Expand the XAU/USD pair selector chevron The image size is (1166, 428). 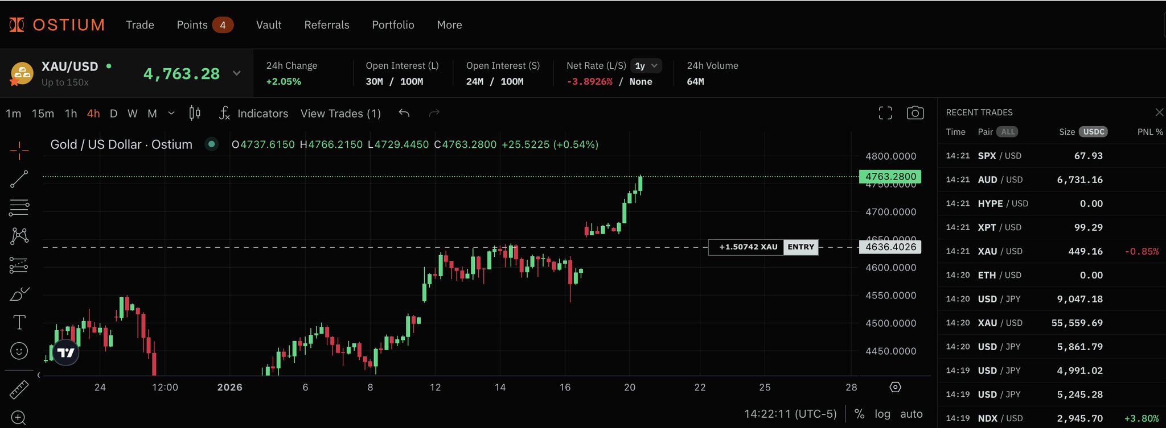[x=237, y=73]
